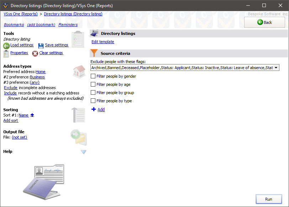Open the Reminders menu
The width and height of the screenshot is (289, 207).
(x=68, y=25)
